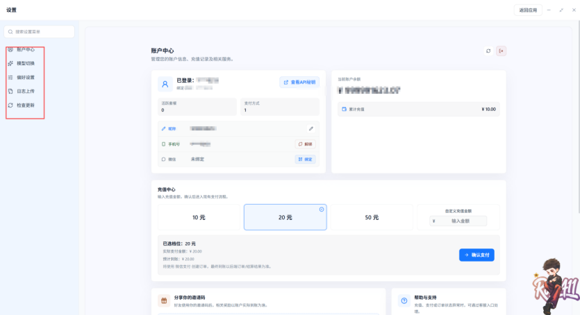
Task: Click the right-side vertical scrollbar
Action: [579, 117]
